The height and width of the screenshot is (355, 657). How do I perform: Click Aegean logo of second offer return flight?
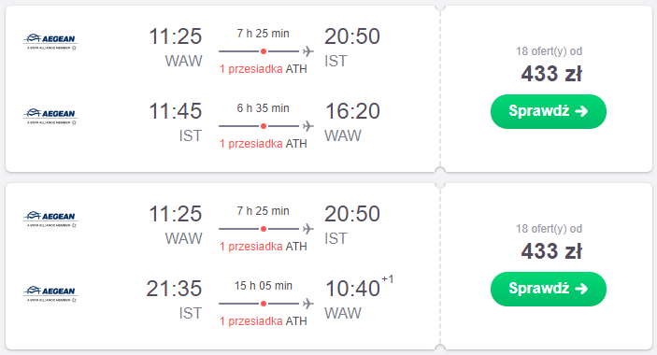pos(50,293)
